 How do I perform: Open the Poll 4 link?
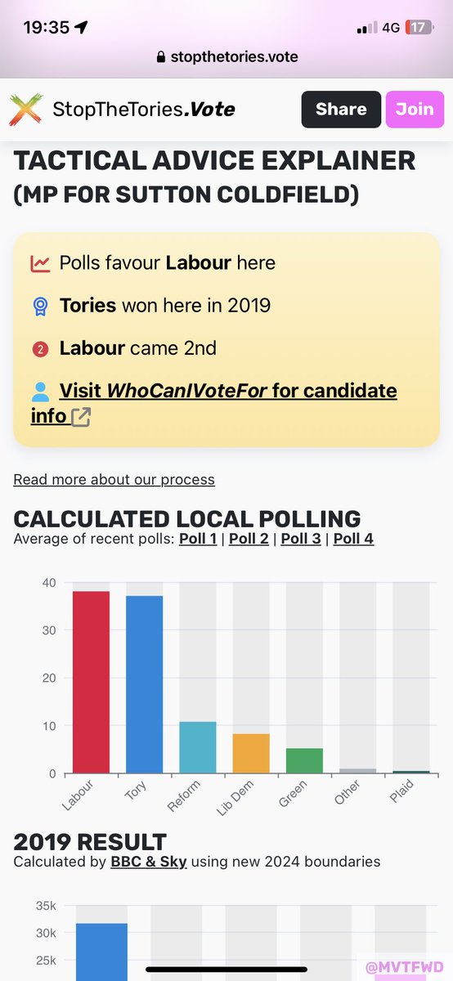(353, 539)
